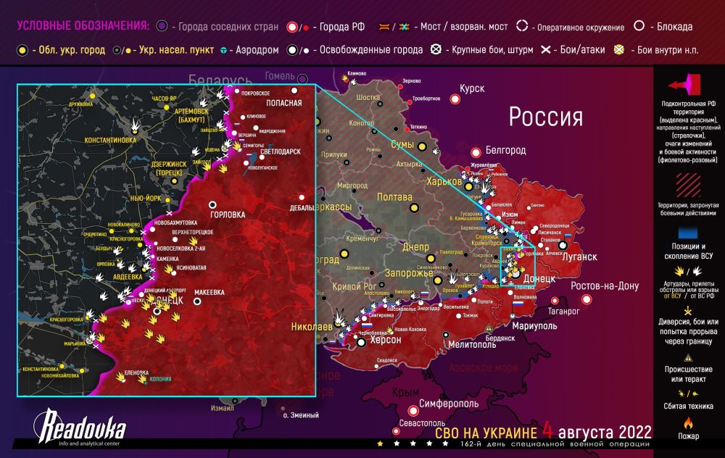Click the Крупные бои, штурм crossed-circle icon

436,50
